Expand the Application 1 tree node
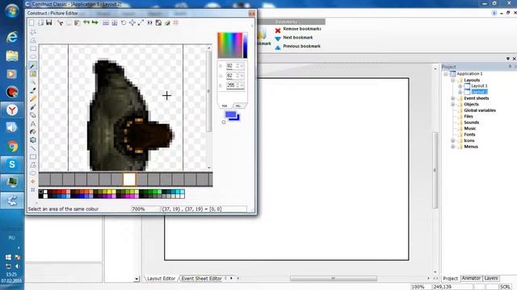 pos(446,74)
